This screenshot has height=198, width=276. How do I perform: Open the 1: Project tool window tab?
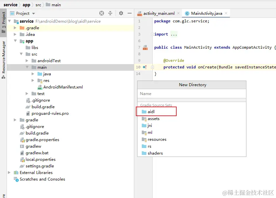(4, 22)
